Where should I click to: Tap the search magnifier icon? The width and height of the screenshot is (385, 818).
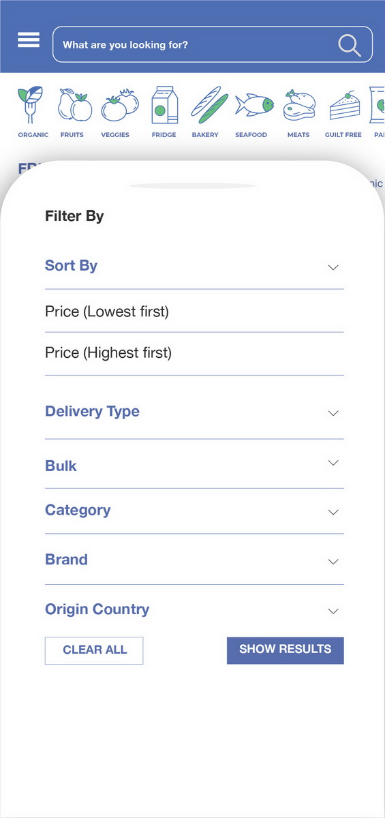(350, 45)
